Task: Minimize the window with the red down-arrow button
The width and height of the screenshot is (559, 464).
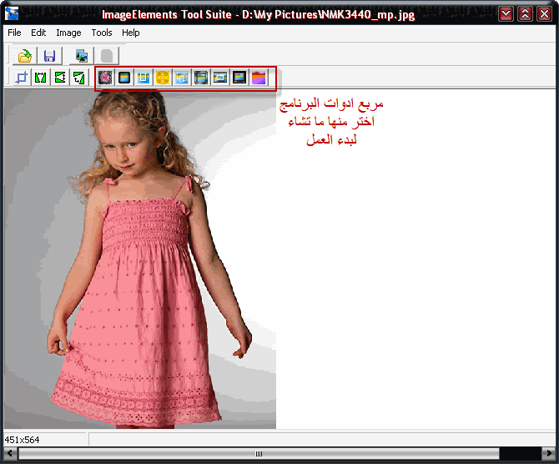Action: tap(506, 14)
